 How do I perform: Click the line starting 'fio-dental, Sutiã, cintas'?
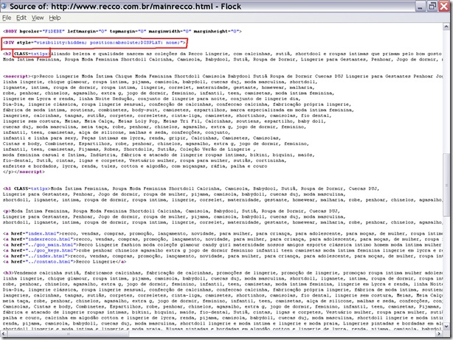(x=145, y=160)
